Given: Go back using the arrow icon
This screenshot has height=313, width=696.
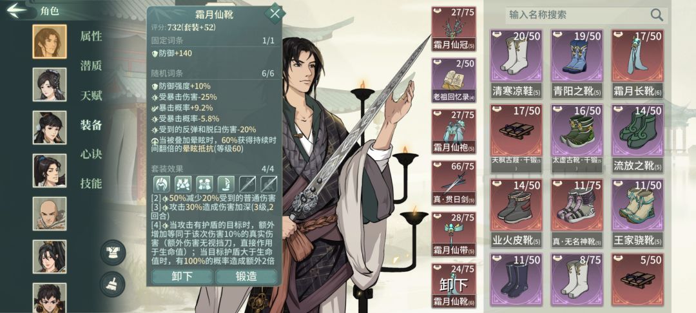Looking at the screenshot, I should pos(17,10).
